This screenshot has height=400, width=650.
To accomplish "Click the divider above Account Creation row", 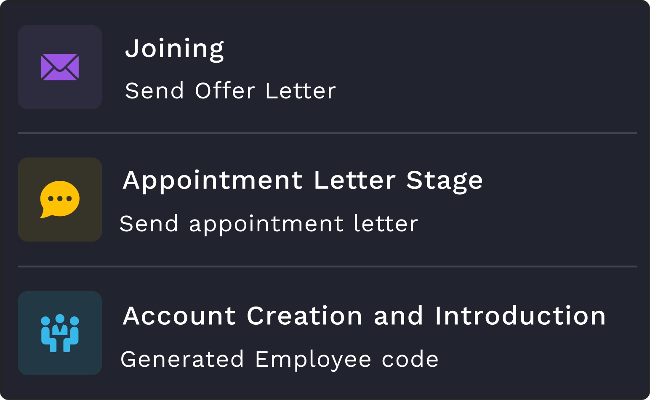I will pyautogui.click(x=327, y=266).
